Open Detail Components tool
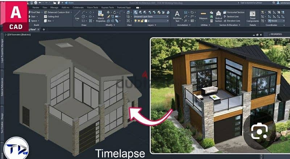The image size is (290, 159). coord(252,16)
